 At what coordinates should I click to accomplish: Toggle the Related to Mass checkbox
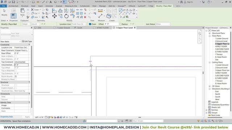16,79
